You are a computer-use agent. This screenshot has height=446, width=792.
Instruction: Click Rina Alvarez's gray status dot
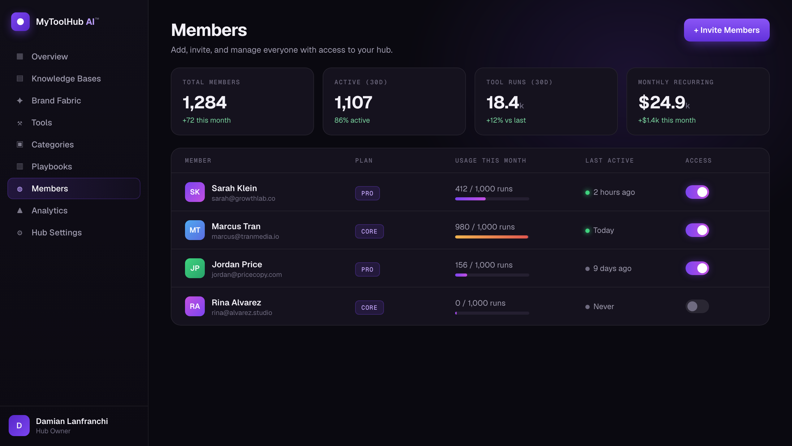click(x=588, y=307)
